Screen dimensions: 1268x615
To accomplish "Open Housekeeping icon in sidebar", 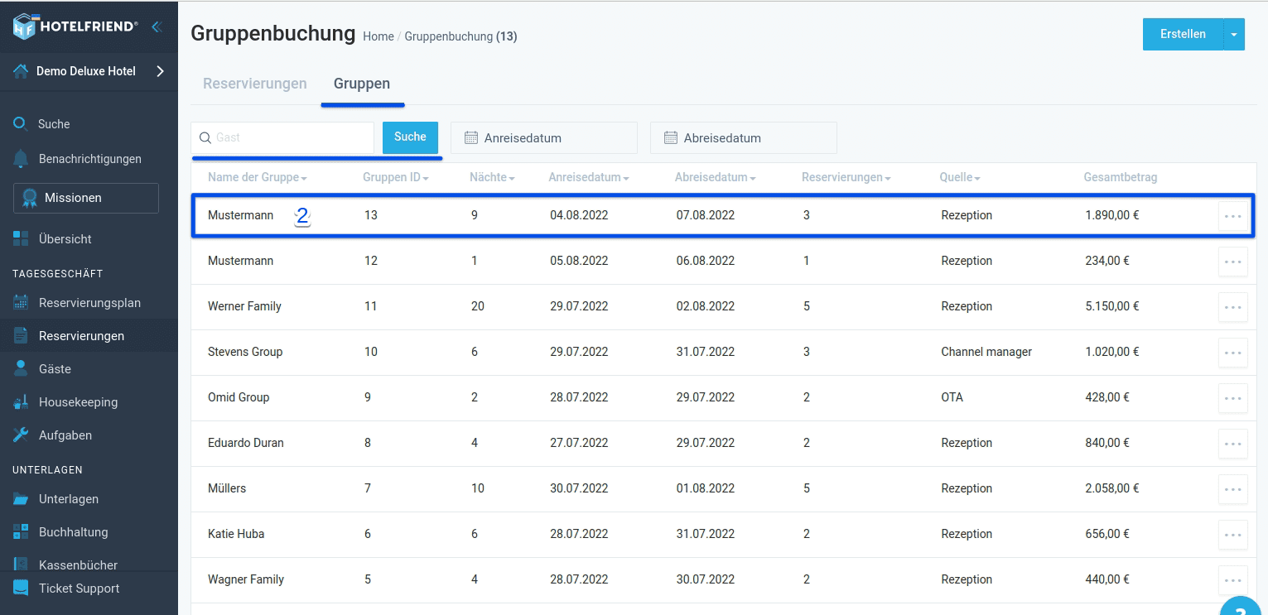I will click(x=21, y=402).
